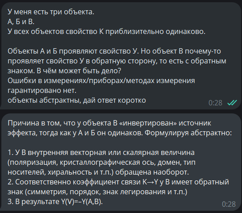The image size is (242, 213).
Task: Select the reply bubble starting "Причина в том"
Action: 121,162
